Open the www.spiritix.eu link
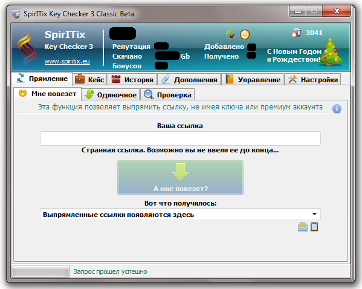The image size is (362, 289). pos(67,61)
